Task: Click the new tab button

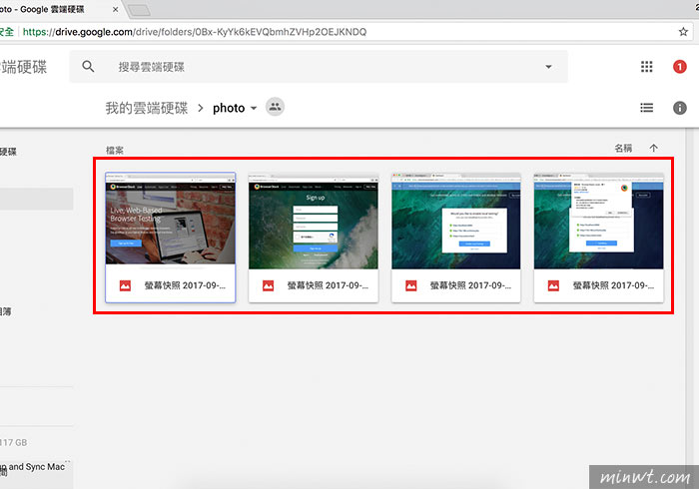Action: click(139, 10)
